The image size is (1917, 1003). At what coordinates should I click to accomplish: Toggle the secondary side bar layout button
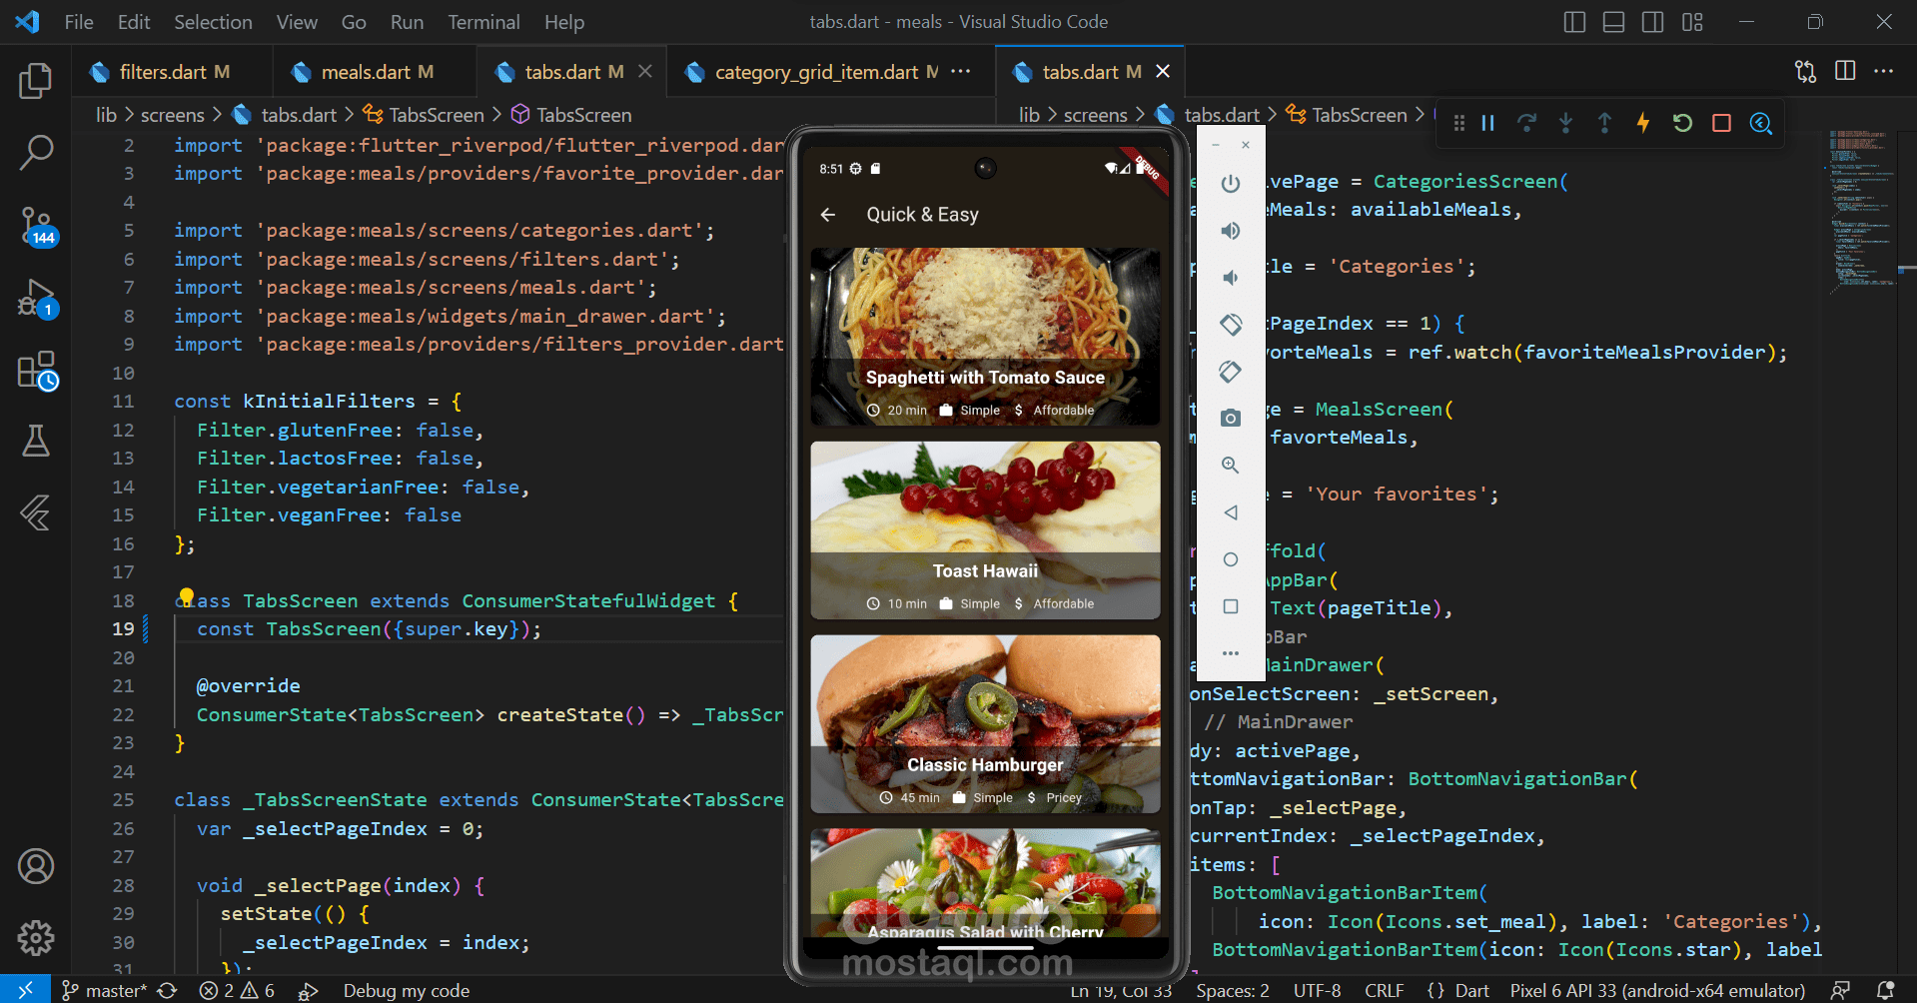coord(1653,22)
